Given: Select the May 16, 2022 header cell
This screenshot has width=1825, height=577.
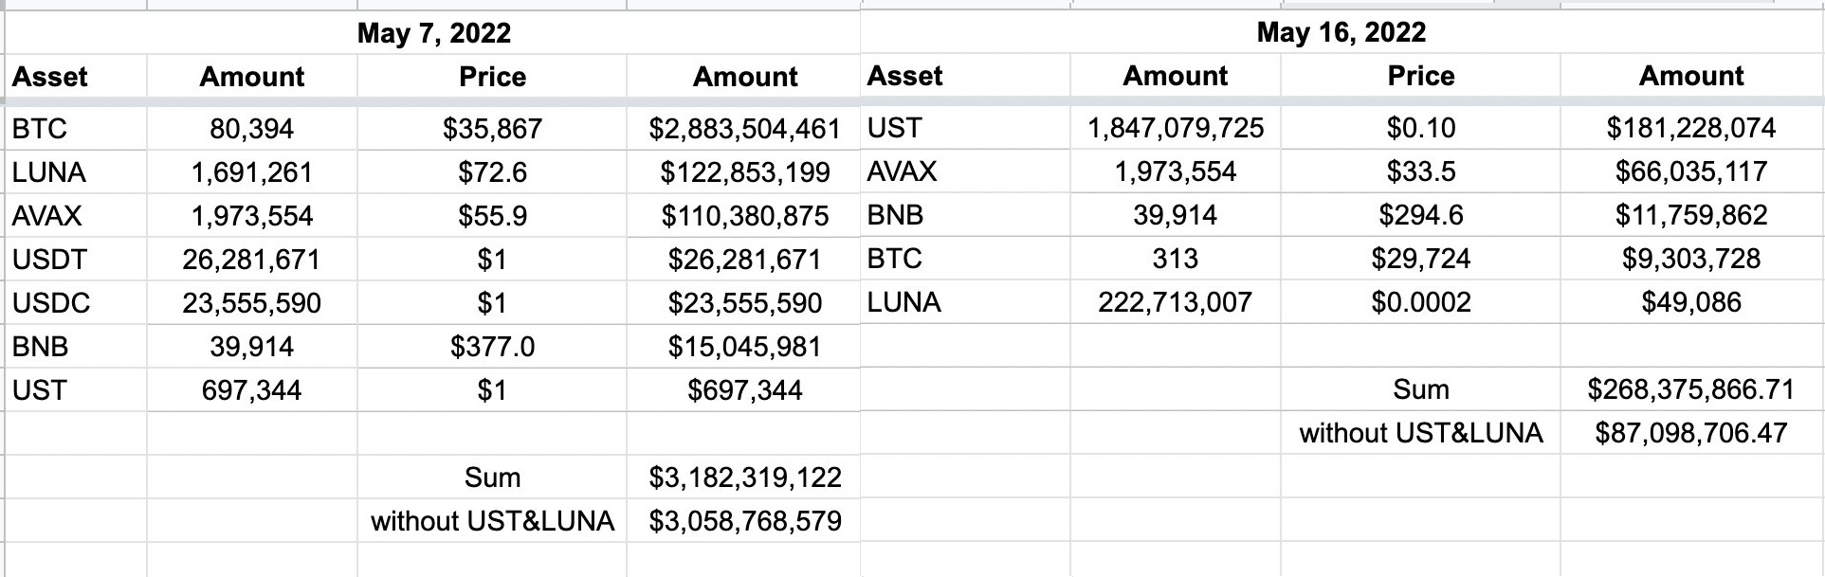Looking at the screenshot, I should pyautogui.click(x=1341, y=32).
